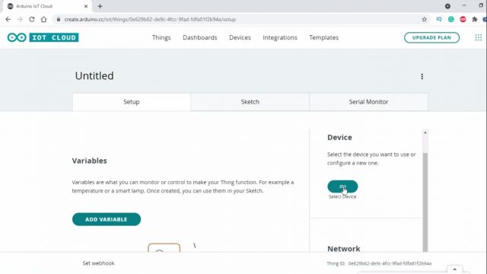Go forward with the browser forward arrow

click(20, 19)
